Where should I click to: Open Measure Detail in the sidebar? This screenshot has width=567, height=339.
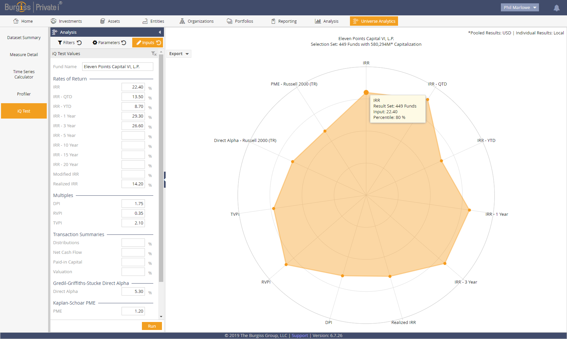click(24, 55)
